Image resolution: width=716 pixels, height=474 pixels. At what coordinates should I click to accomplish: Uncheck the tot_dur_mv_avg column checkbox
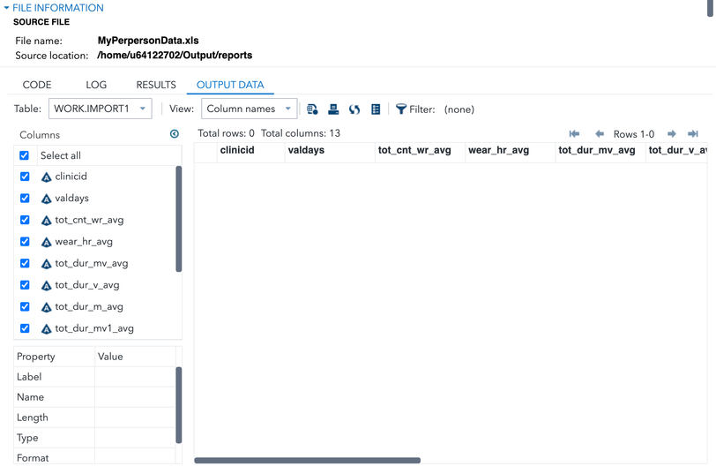pyautogui.click(x=25, y=263)
